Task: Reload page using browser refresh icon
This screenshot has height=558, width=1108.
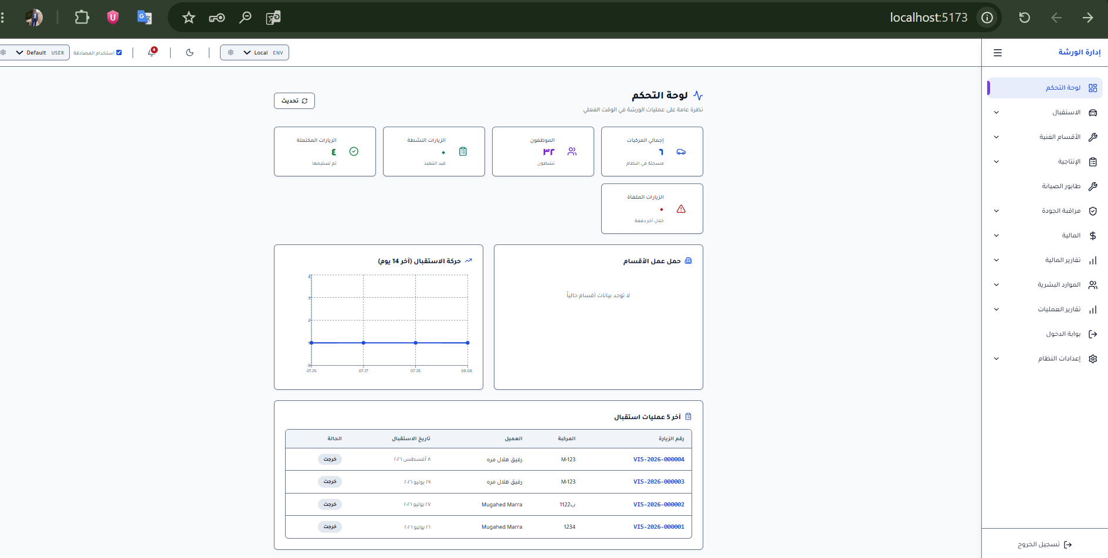Action: pos(1024,18)
